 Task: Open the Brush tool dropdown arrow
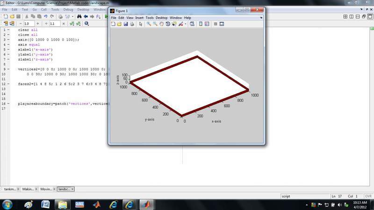pos(186,24)
